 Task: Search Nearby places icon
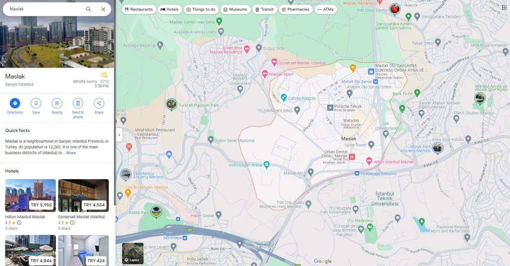(57, 103)
